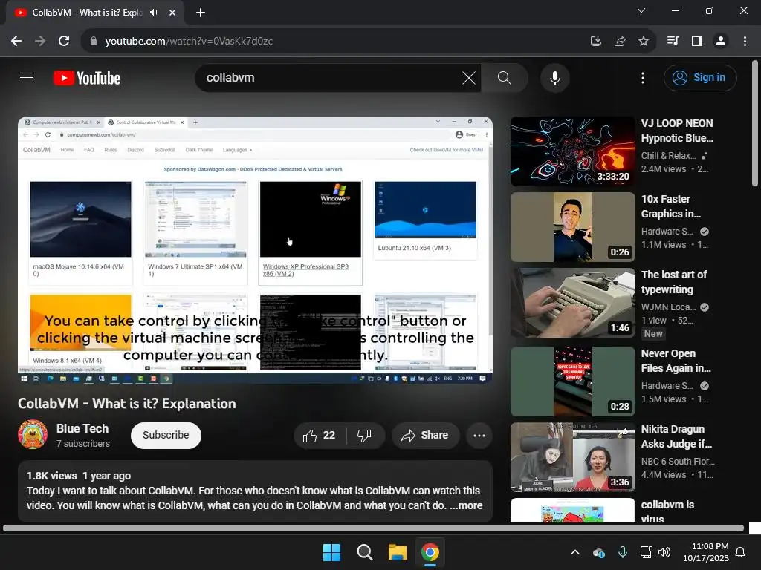
Task: Open the 'VJ LOOP NEON Hypnotic Blue' title
Action: 677,131
